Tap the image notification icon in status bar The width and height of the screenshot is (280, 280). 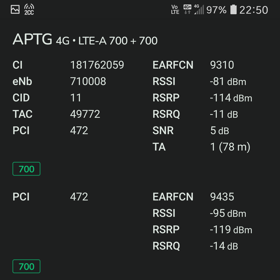(x=15, y=9)
